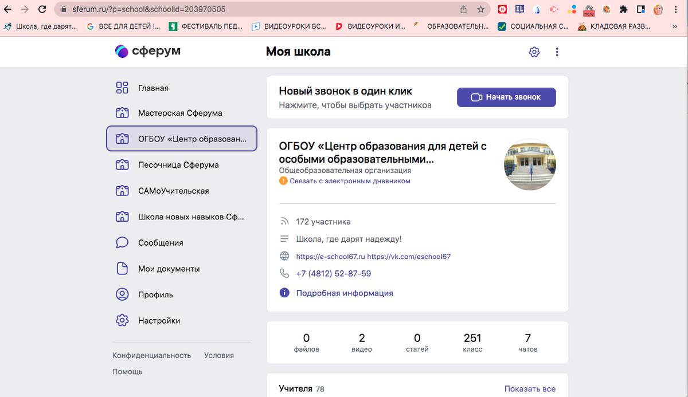This screenshot has height=397, width=688.
Task: Reload the page with browser refresh icon
Action: (x=42, y=9)
